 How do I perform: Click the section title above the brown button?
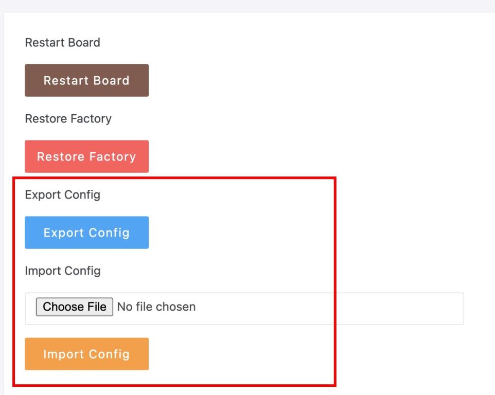[x=62, y=43]
